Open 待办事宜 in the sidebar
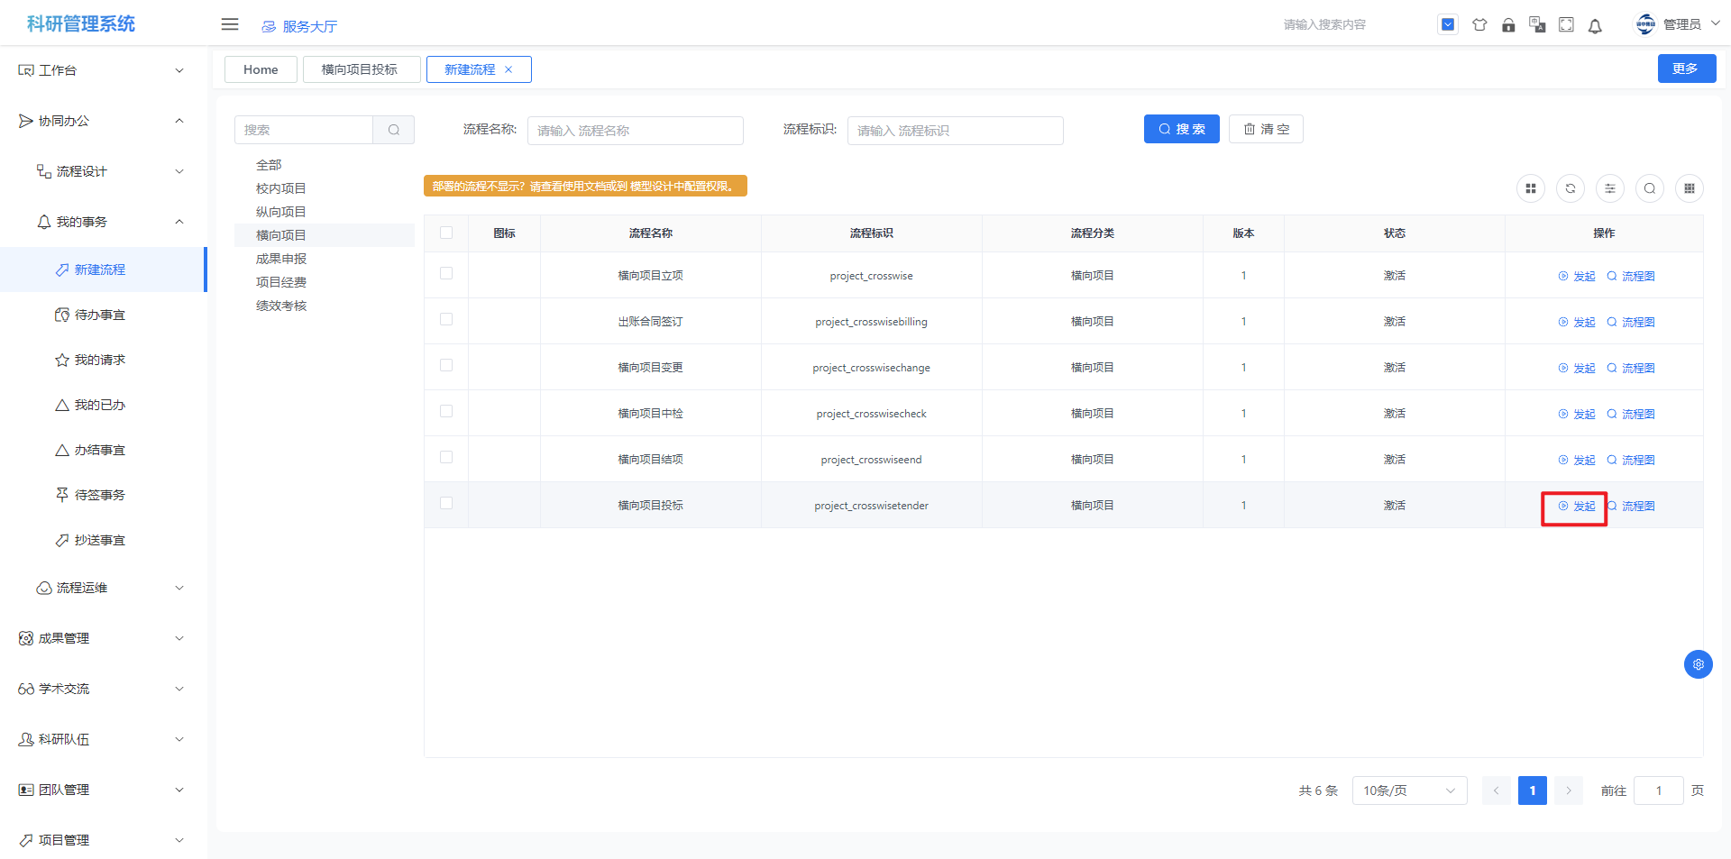 point(99,315)
